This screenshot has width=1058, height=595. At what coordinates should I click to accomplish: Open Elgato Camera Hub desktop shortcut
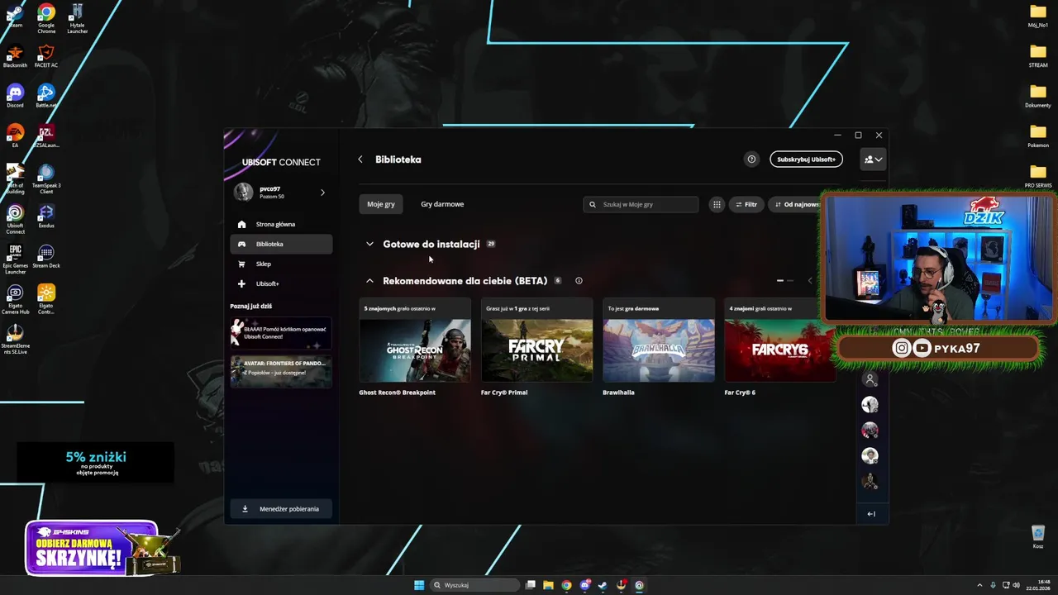click(15, 300)
